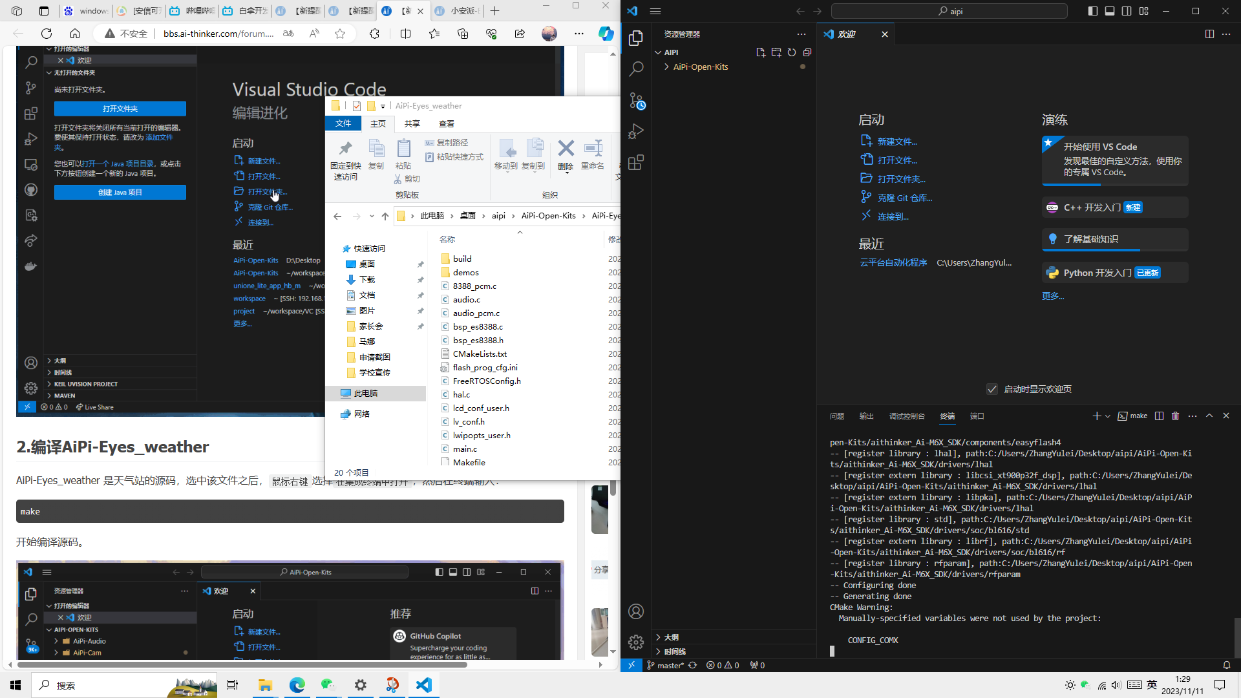Click 新建文件 link on VS Code welcome page

897,142
